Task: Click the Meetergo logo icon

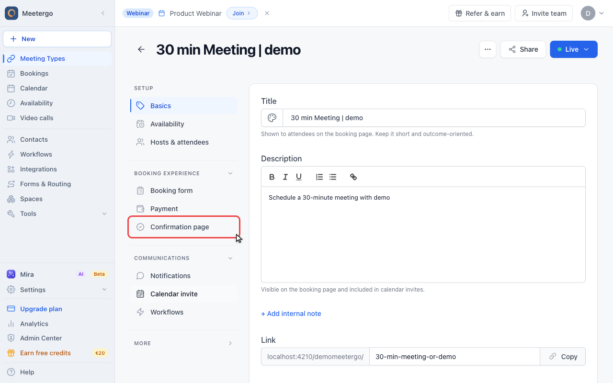Action: (11, 13)
